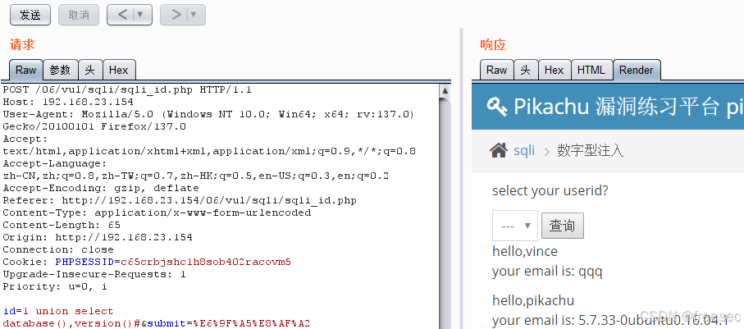Image resolution: width=744 pixels, height=329 pixels.
Task: Switch request view to Hex tab
Action: click(x=119, y=71)
